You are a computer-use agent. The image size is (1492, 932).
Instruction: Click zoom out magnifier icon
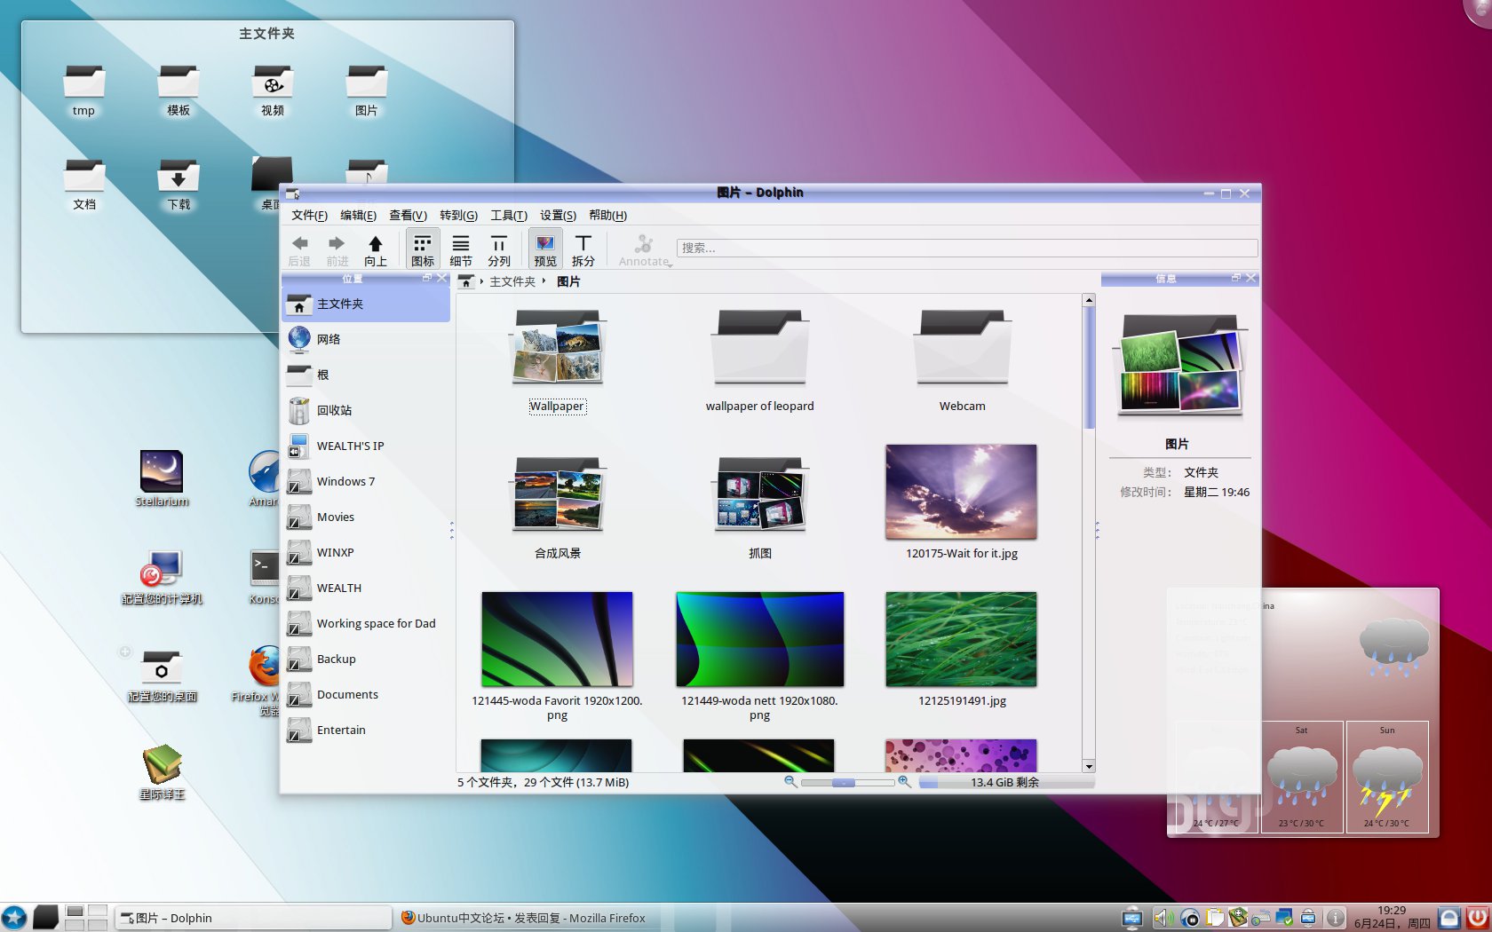790,782
